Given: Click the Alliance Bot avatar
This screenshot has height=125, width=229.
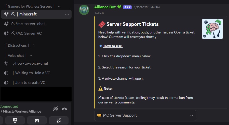Looking at the screenshot, I should pyautogui.click(x=84, y=10).
